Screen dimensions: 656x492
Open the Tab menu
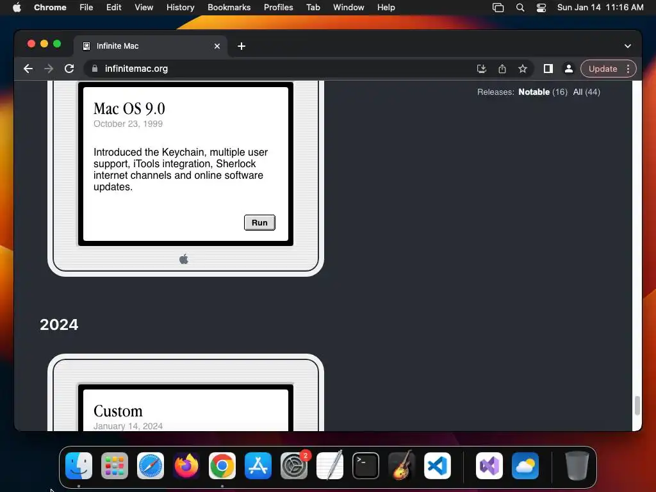pos(313,7)
